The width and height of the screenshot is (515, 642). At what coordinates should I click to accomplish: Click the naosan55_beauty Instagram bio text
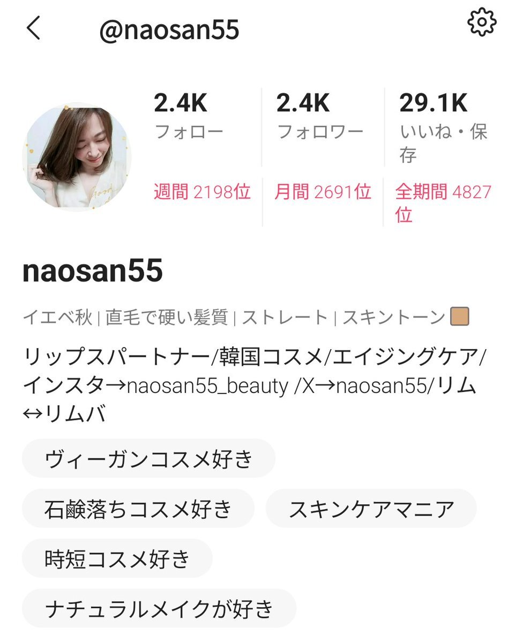[208, 386]
